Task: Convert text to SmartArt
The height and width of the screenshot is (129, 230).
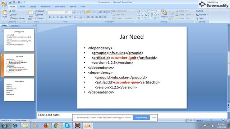Action: coord(123,18)
